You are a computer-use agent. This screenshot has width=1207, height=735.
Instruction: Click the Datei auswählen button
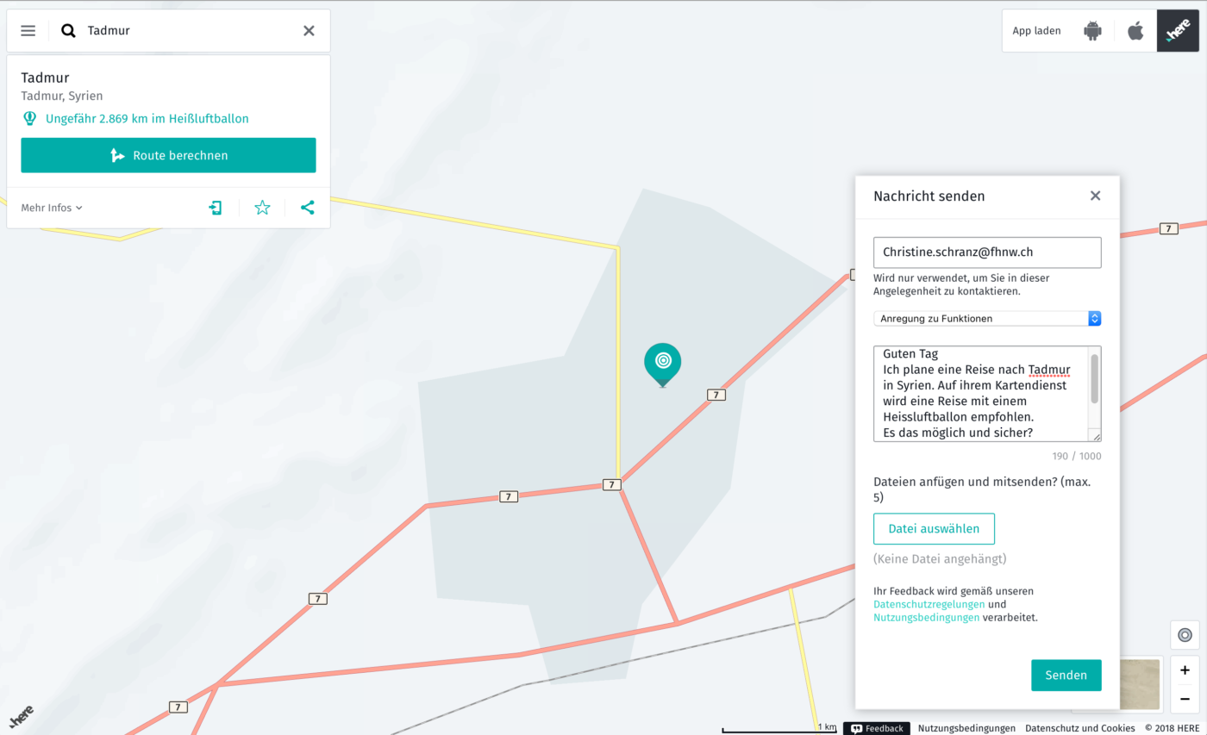pos(934,529)
